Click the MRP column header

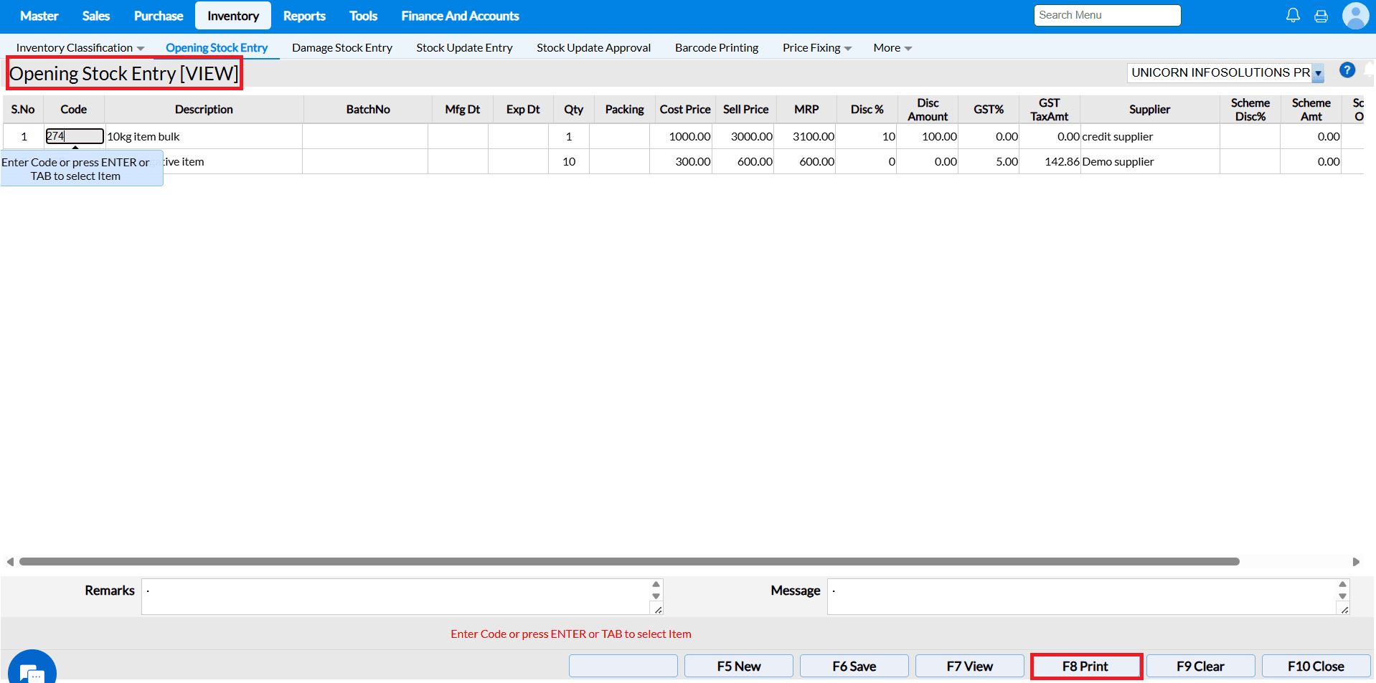click(806, 110)
